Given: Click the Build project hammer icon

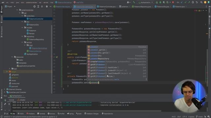Looking at the screenshot, I should point(134,2).
